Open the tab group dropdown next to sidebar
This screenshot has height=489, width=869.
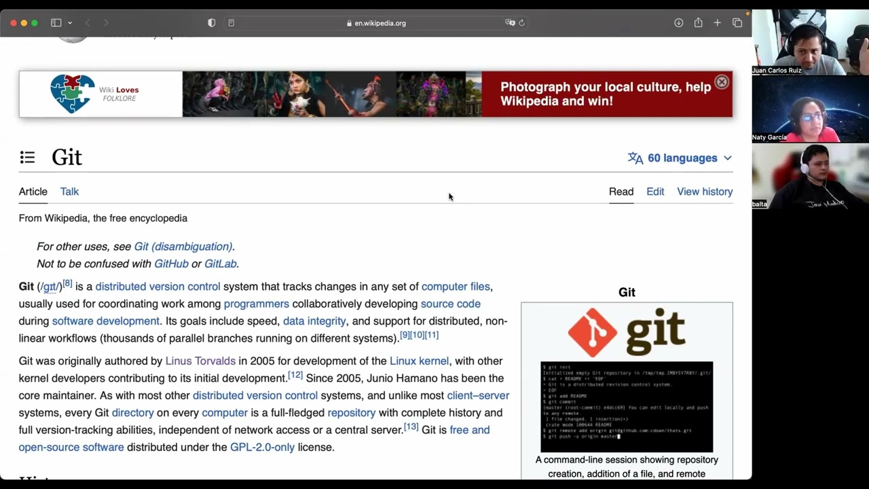(x=69, y=23)
